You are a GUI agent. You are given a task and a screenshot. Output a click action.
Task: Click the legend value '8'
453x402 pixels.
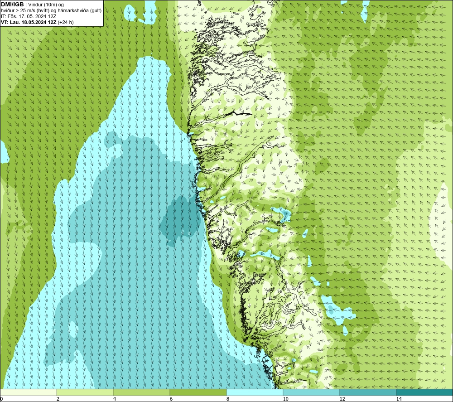[228, 399]
